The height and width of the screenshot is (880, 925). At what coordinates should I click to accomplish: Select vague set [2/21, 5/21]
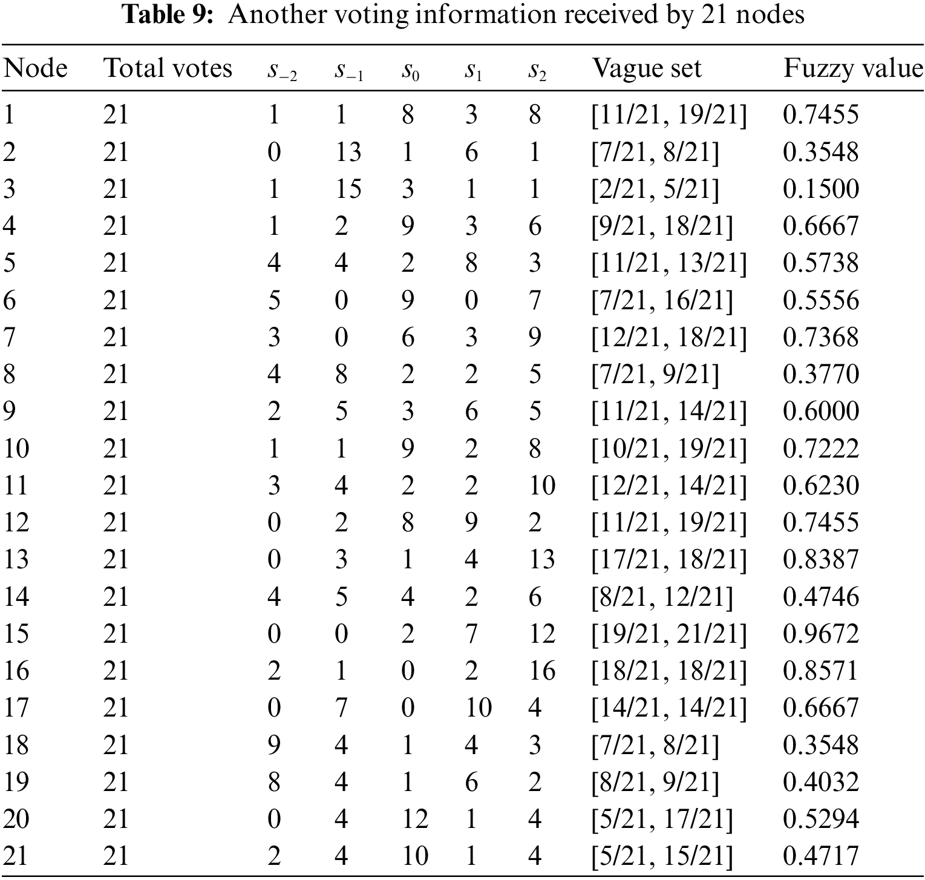coord(655,189)
